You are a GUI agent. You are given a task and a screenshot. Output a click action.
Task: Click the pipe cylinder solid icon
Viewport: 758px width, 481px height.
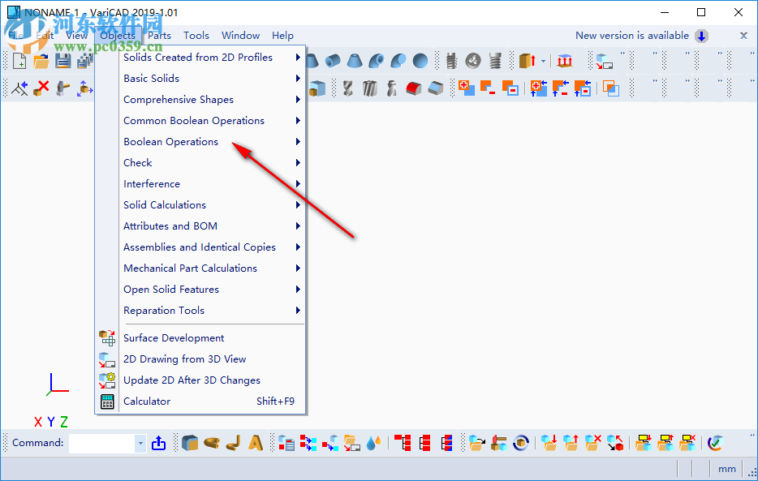click(333, 61)
